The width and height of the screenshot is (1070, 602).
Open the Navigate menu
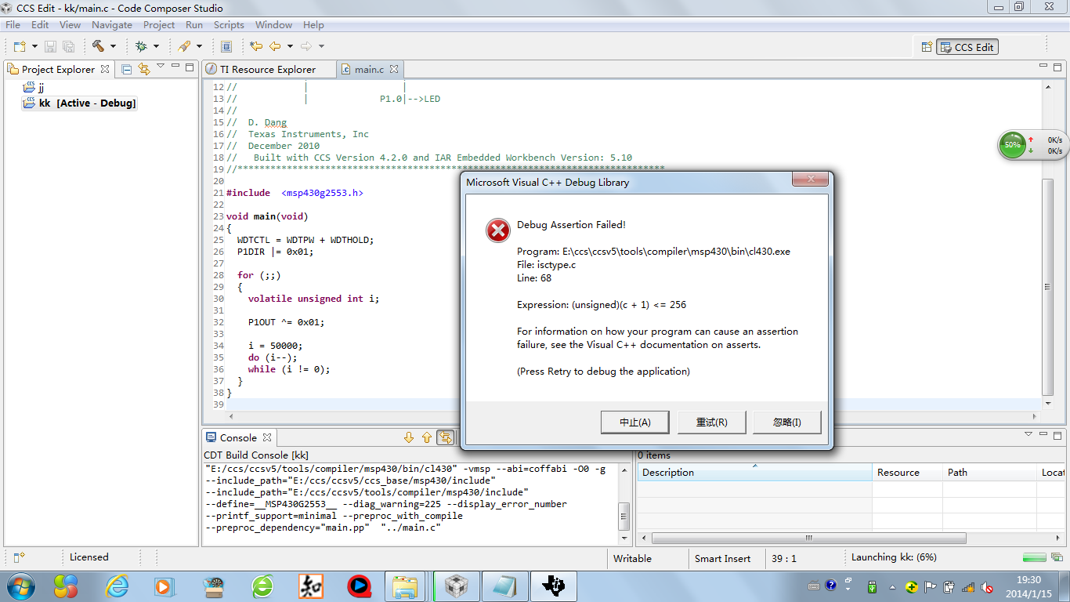tap(112, 25)
